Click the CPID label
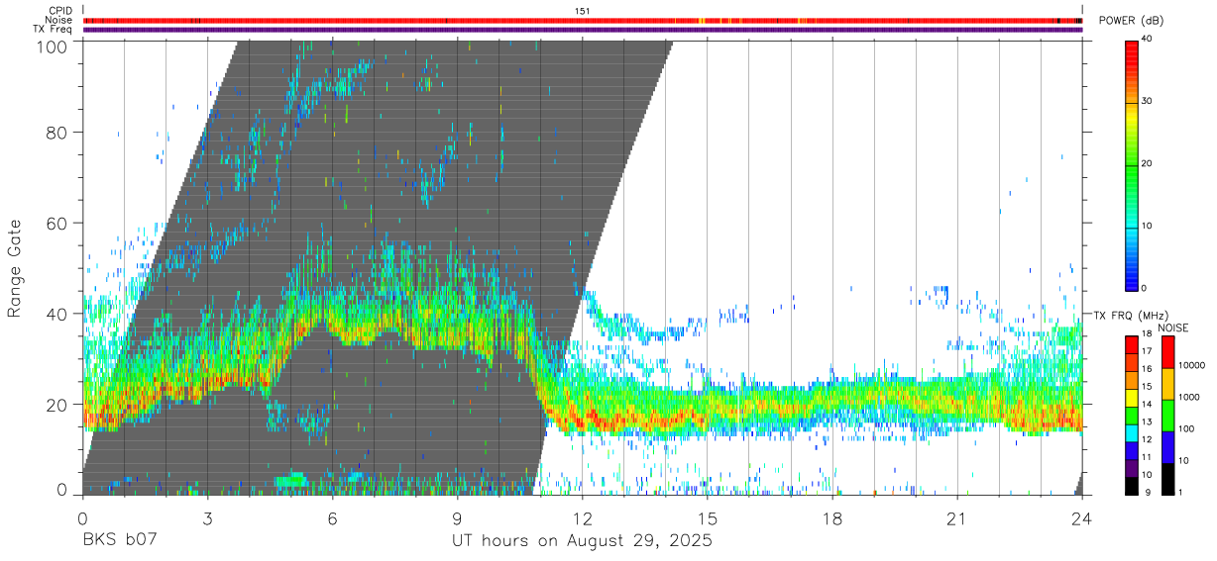Viewport: 1217px width, 561px height. (61, 11)
